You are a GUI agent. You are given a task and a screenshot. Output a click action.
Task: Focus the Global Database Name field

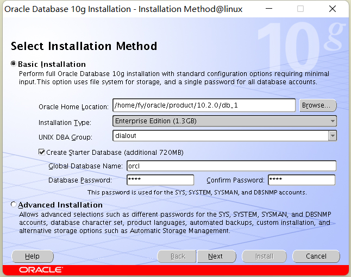coord(231,166)
